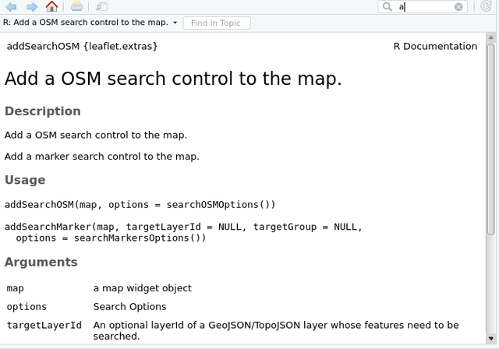Click the Find in Topic field
The width and height of the screenshot is (499, 349).
tap(217, 23)
